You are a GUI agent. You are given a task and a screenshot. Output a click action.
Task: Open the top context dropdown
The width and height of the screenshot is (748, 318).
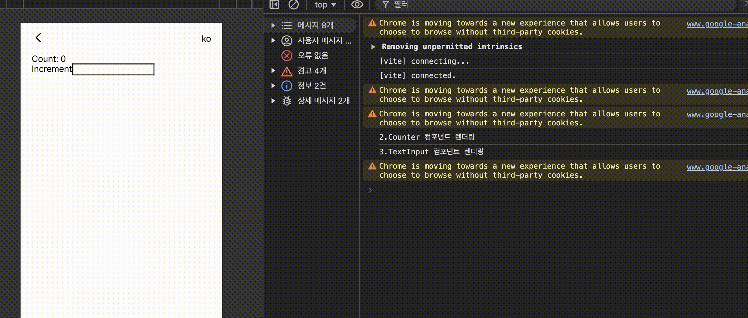pyautogui.click(x=325, y=5)
